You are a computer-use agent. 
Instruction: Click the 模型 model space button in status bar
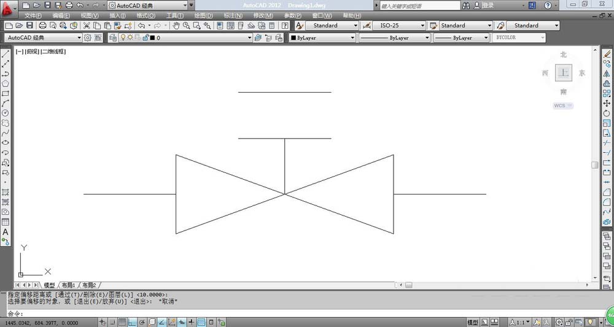[x=473, y=322]
